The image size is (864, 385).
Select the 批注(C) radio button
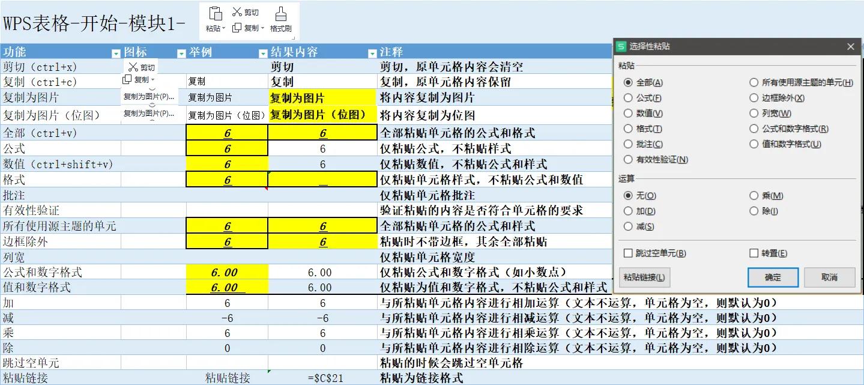point(628,144)
